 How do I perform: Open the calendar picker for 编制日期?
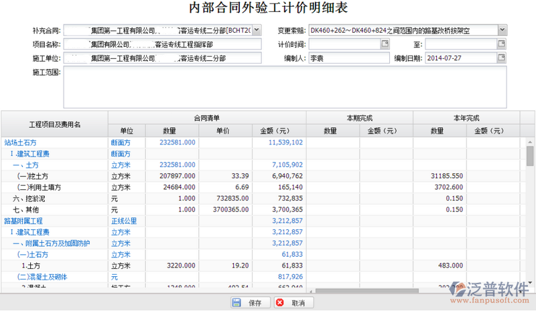point(501,58)
